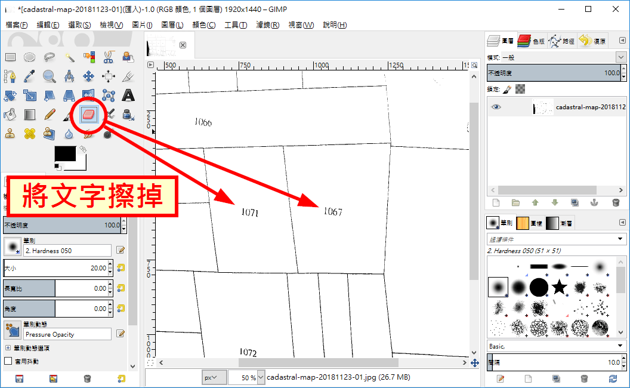Viewport: 630px width, 388px height.
Task: Toggle lock alpha channel checkerboard icon
Action: [520, 89]
